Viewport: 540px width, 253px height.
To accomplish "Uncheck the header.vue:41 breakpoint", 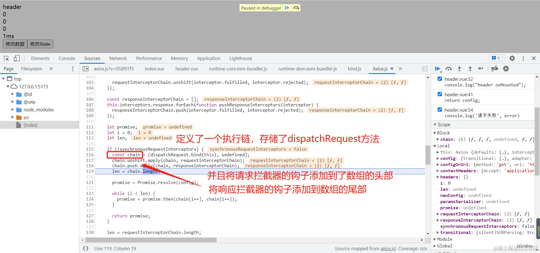I will [x=440, y=94].
